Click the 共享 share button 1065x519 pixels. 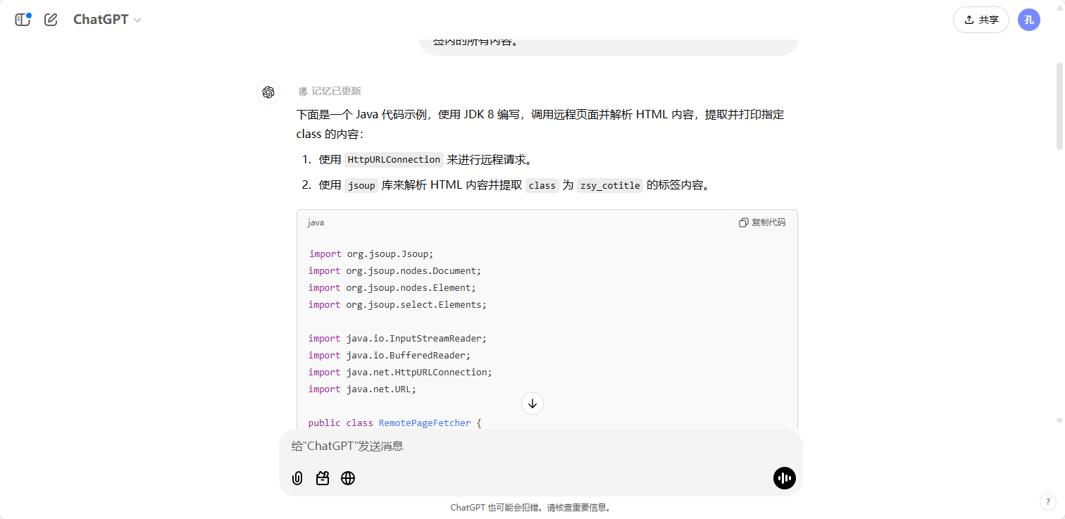click(980, 20)
